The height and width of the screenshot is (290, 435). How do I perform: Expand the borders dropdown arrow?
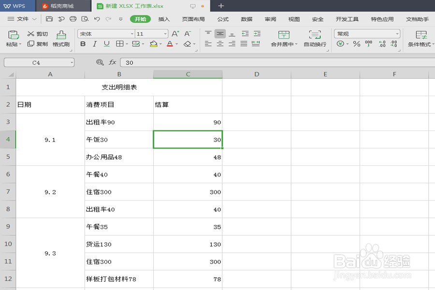(127, 44)
